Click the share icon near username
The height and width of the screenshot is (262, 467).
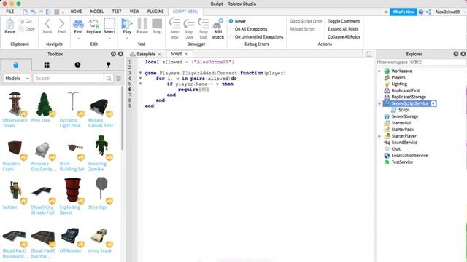coord(428,12)
